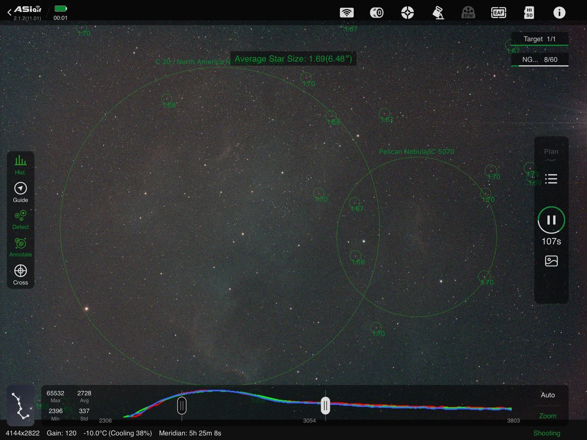
Task: Open the Plan mode selector
Action: pos(551,154)
